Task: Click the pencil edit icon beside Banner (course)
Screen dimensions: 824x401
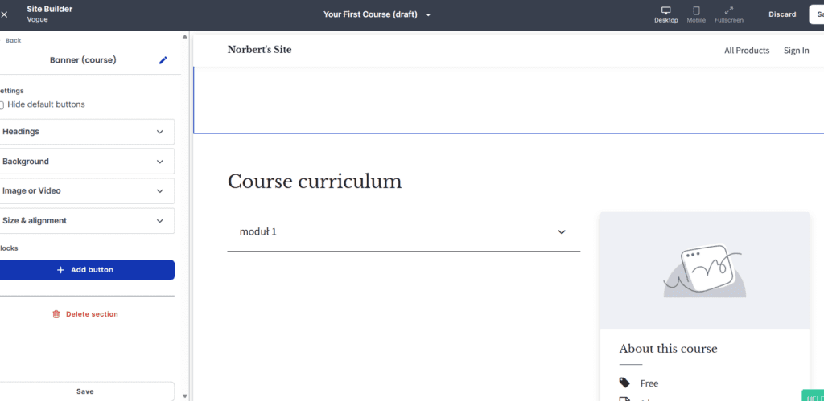Action: 163,60
